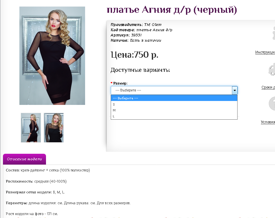This screenshot has height=218, width=275.
Task: Select size S in the dropdown list
Action: pyautogui.click(x=174, y=105)
